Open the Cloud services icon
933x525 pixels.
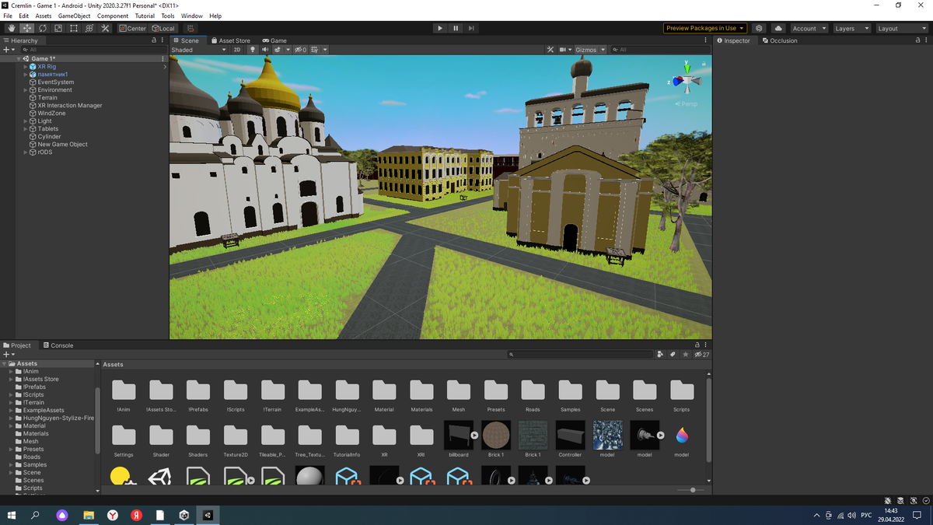click(778, 28)
